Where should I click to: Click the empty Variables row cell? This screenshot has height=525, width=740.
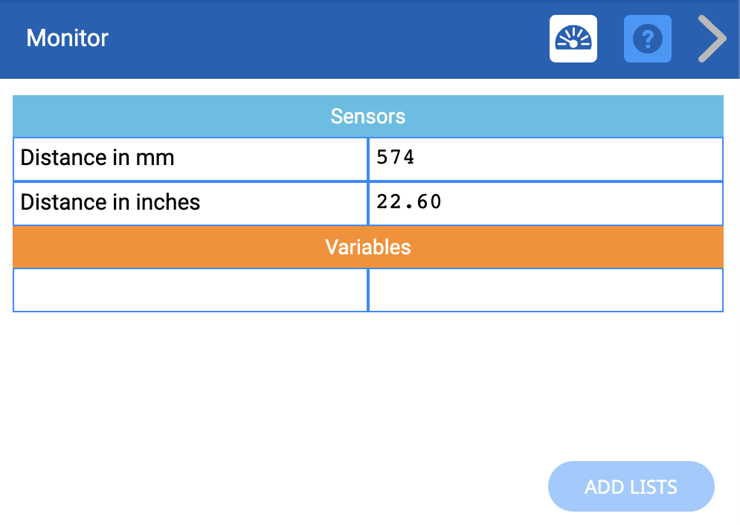tap(190, 290)
